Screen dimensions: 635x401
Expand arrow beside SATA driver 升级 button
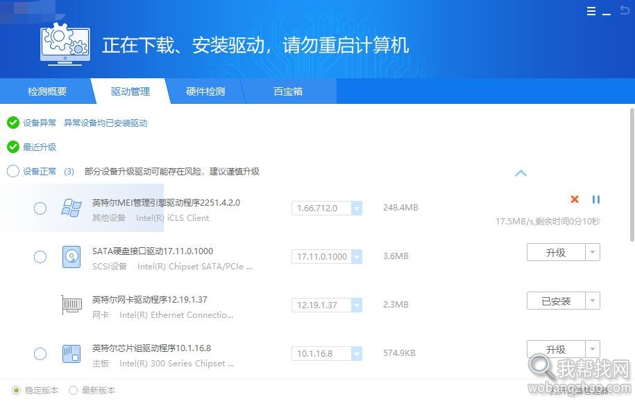point(593,252)
